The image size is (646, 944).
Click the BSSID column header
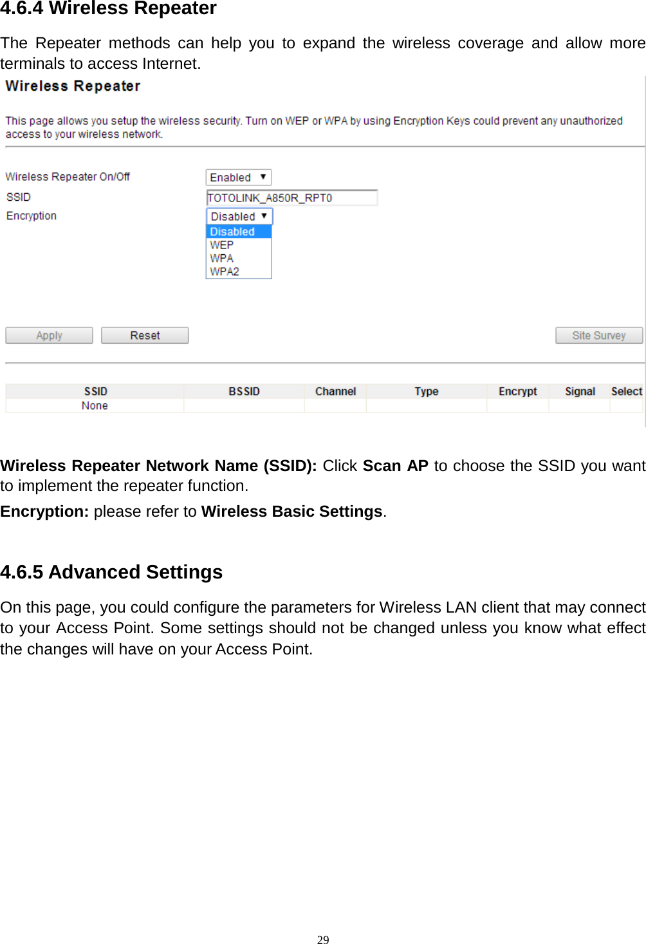[x=244, y=391]
